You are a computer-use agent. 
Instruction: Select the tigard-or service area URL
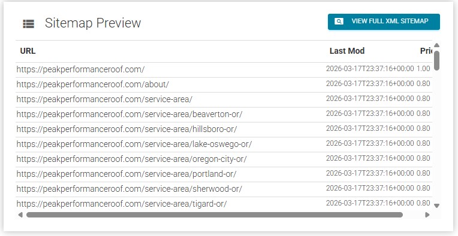pyautogui.click(x=122, y=204)
